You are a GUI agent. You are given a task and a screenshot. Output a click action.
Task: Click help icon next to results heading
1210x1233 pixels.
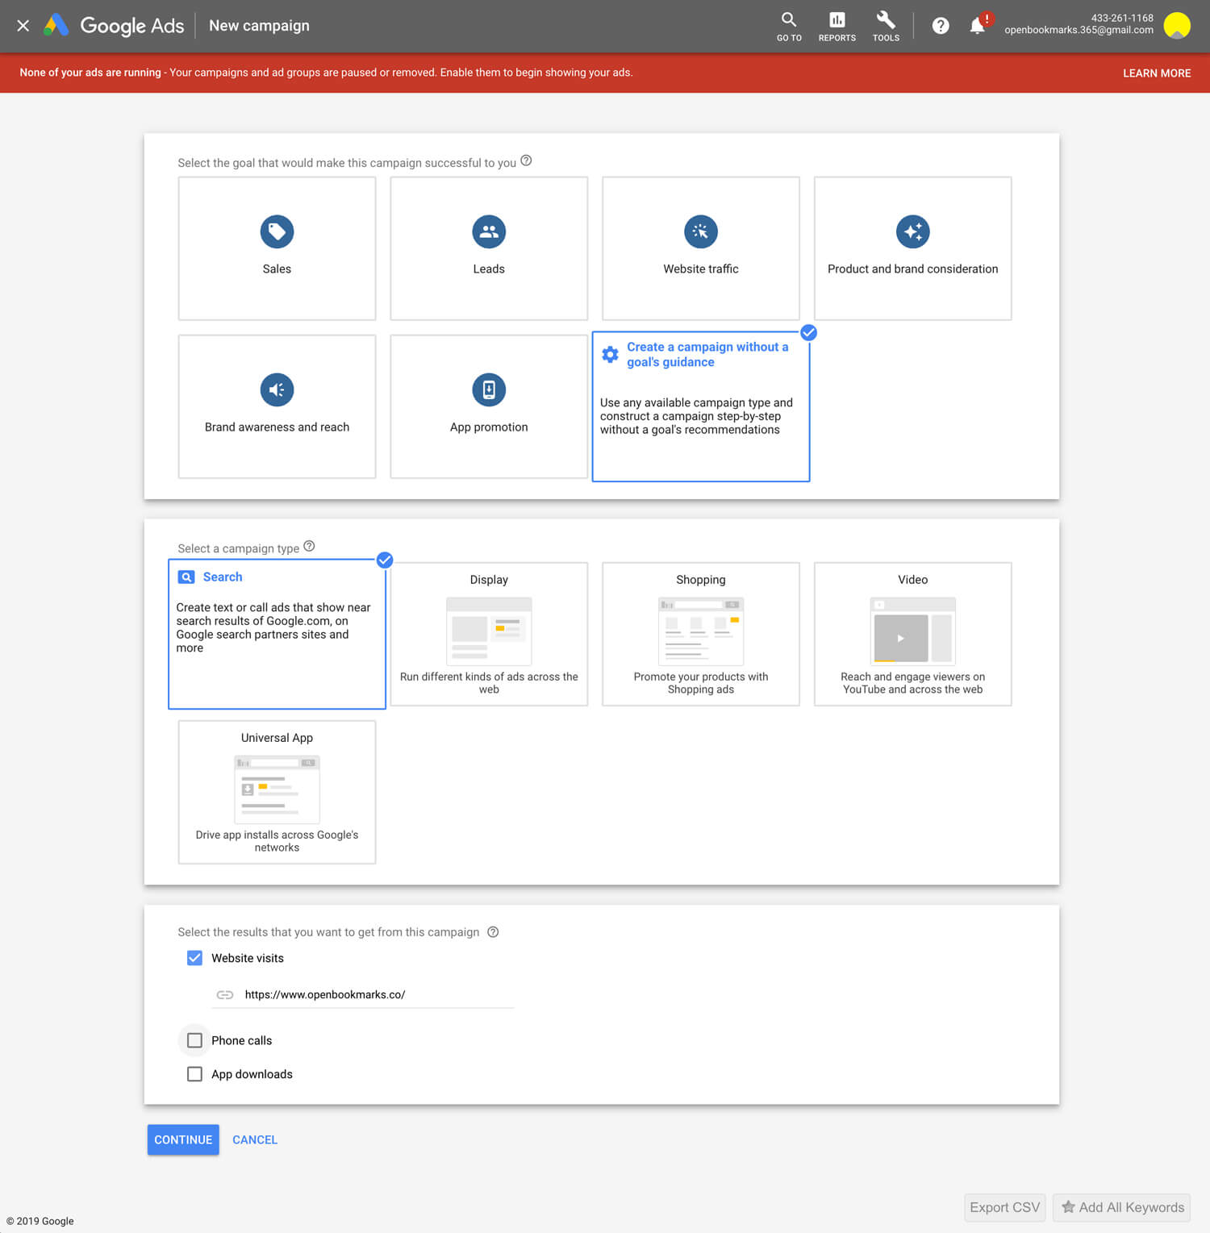coord(493,931)
